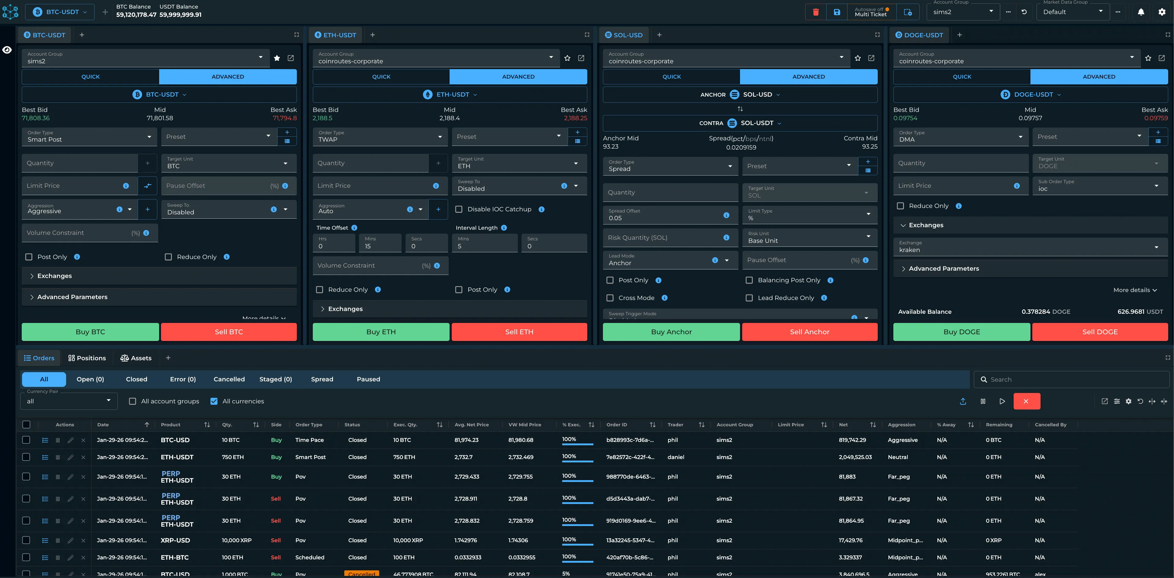Click the eye visibility icon on left sidebar
The height and width of the screenshot is (578, 1174).
pos(7,50)
